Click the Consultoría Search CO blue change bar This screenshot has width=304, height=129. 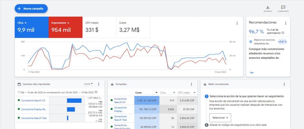tap(74, 100)
